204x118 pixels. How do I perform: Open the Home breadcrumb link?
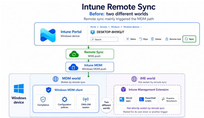93,27
